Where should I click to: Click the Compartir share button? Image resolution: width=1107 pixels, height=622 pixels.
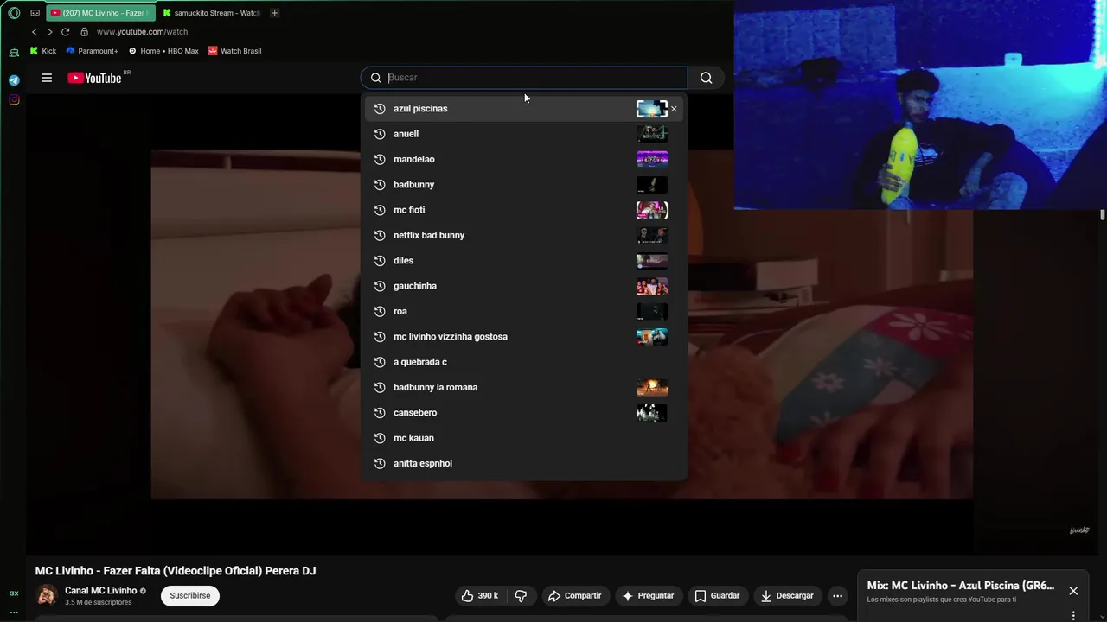point(574,595)
